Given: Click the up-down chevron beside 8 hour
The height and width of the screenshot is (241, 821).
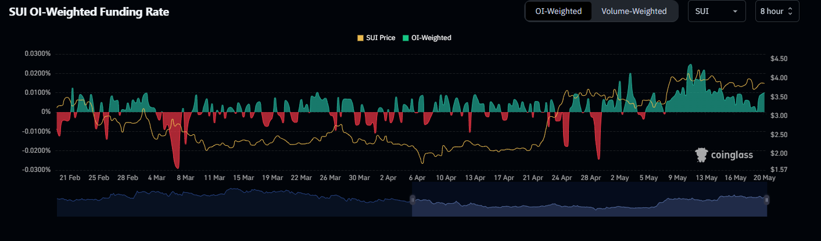Looking at the screenshot, I should (790, 11).
